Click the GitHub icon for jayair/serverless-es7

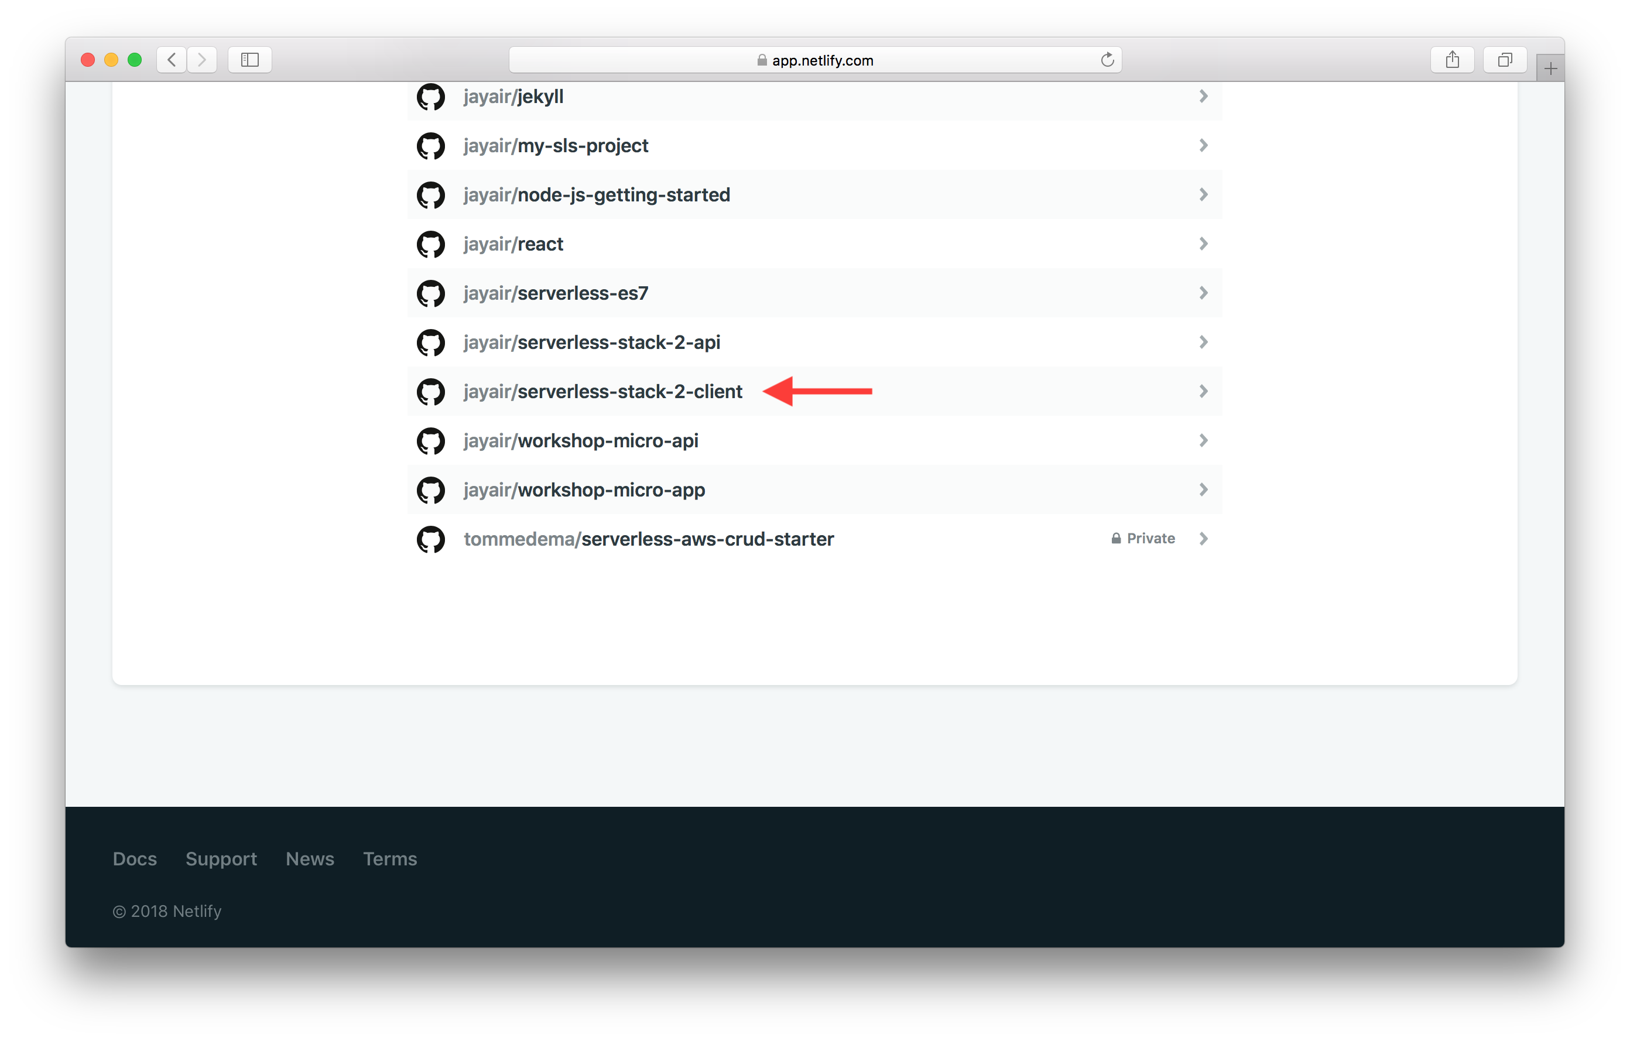click(x=430, y=292)
